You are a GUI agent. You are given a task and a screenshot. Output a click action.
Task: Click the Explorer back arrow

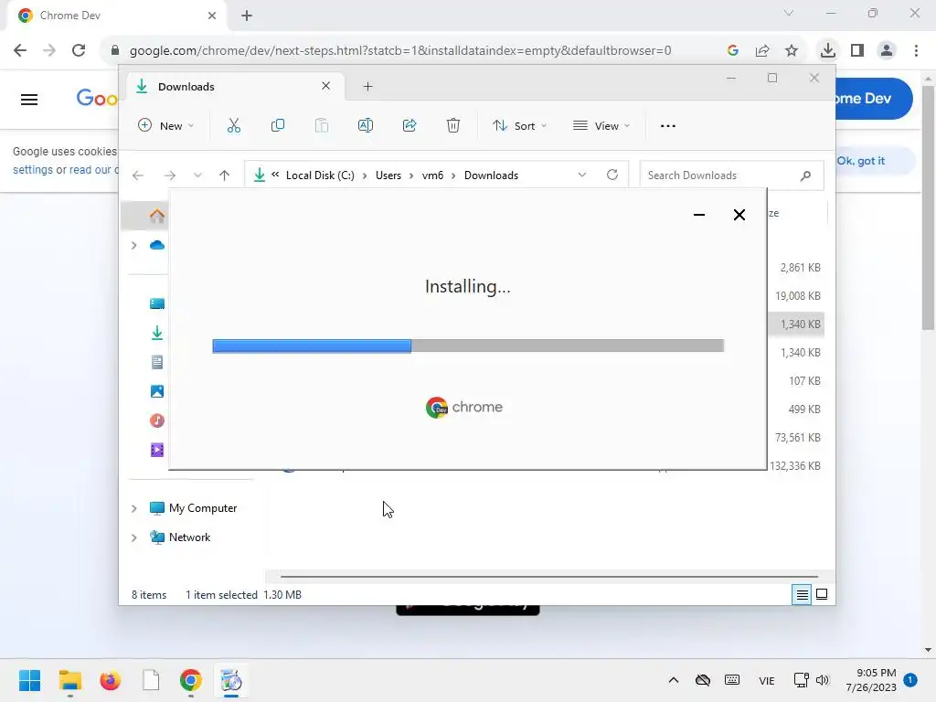[x=138, y=175]
